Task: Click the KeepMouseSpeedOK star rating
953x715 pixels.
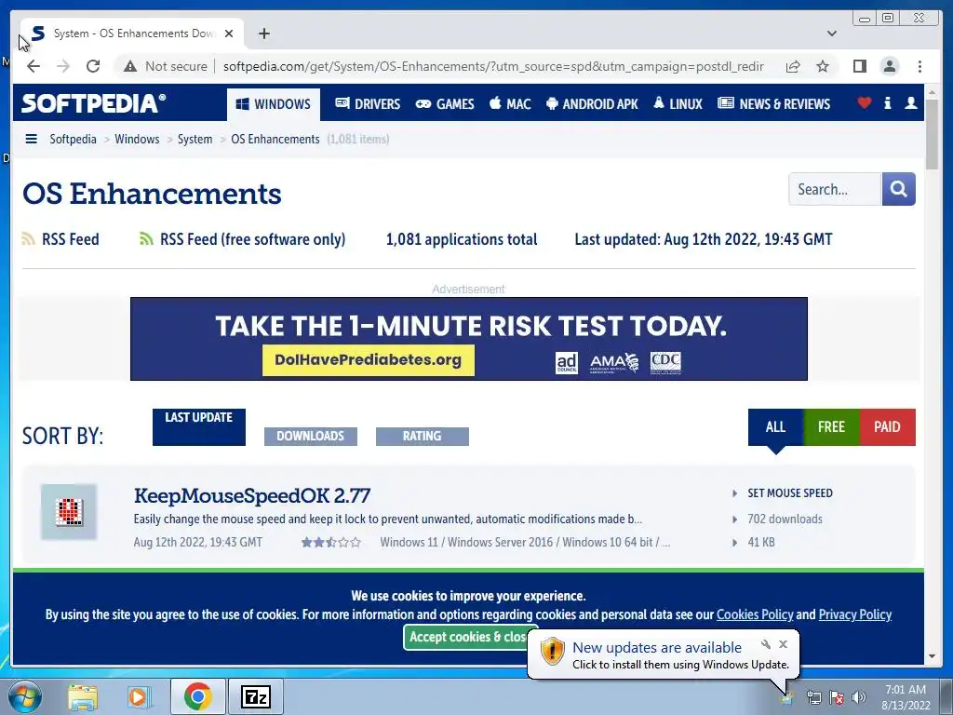Action: pyautogui.click(x=331, y=543)
